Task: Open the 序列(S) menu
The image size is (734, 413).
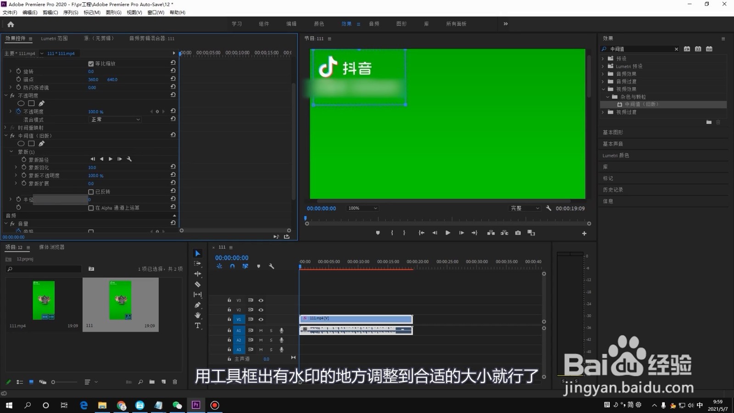Action: pyautogui.click(x=71, y=12)
